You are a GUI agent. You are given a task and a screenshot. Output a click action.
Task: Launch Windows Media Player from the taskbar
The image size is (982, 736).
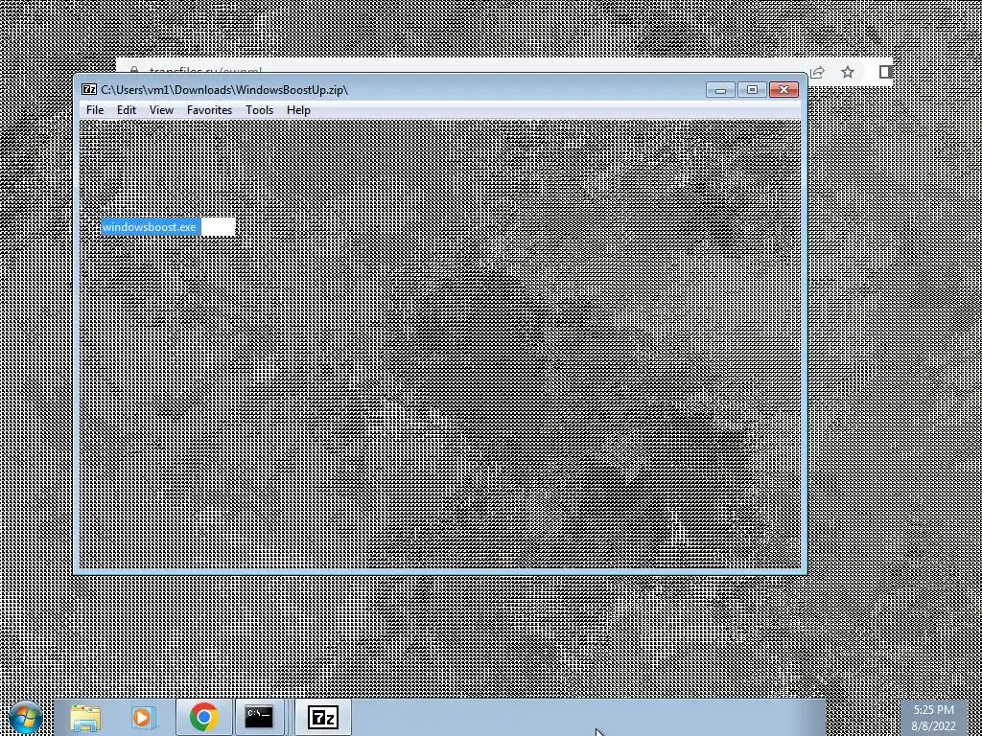(143, 717)
